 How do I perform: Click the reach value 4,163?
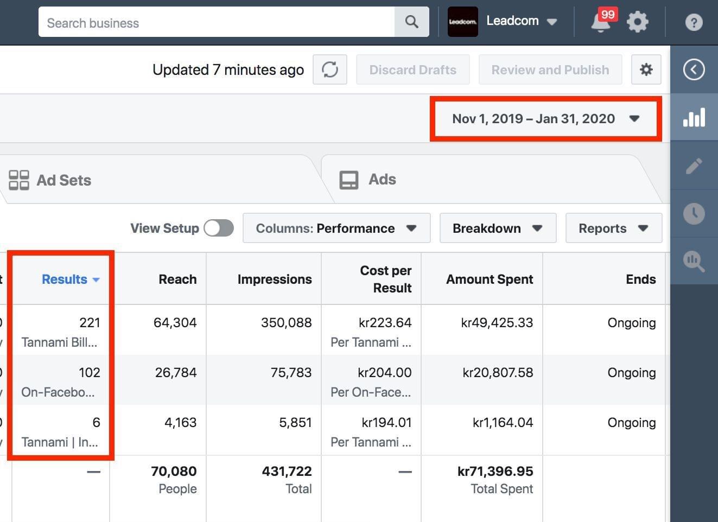180,423
